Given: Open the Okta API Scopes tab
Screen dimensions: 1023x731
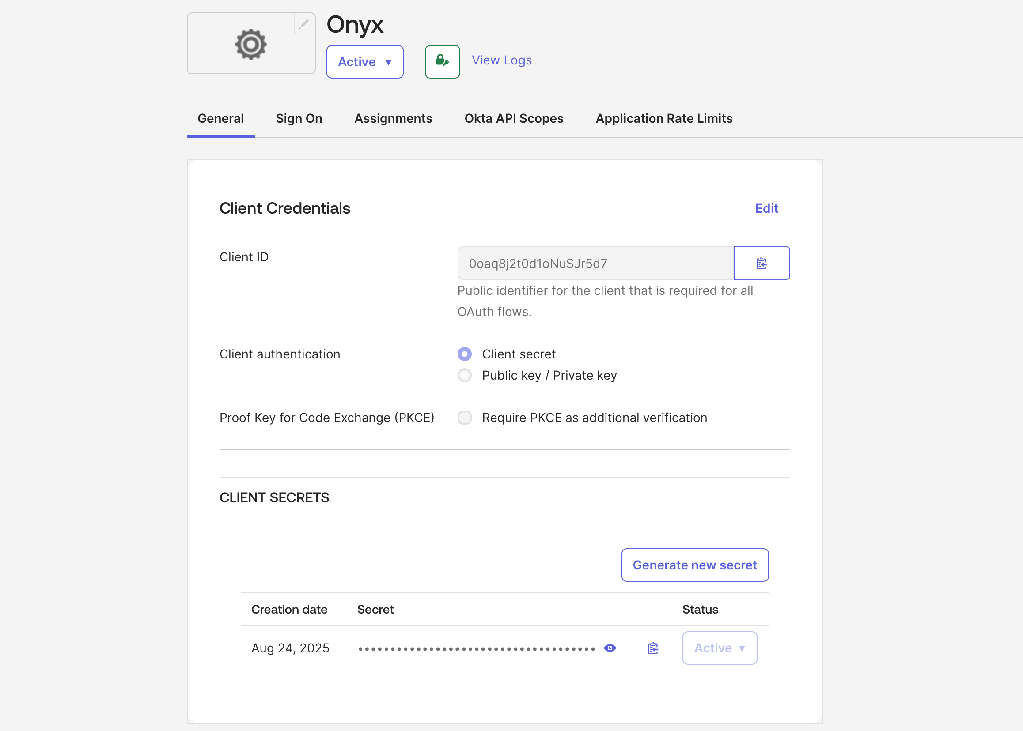Looking at the screenshot, I should click(514, 118).
